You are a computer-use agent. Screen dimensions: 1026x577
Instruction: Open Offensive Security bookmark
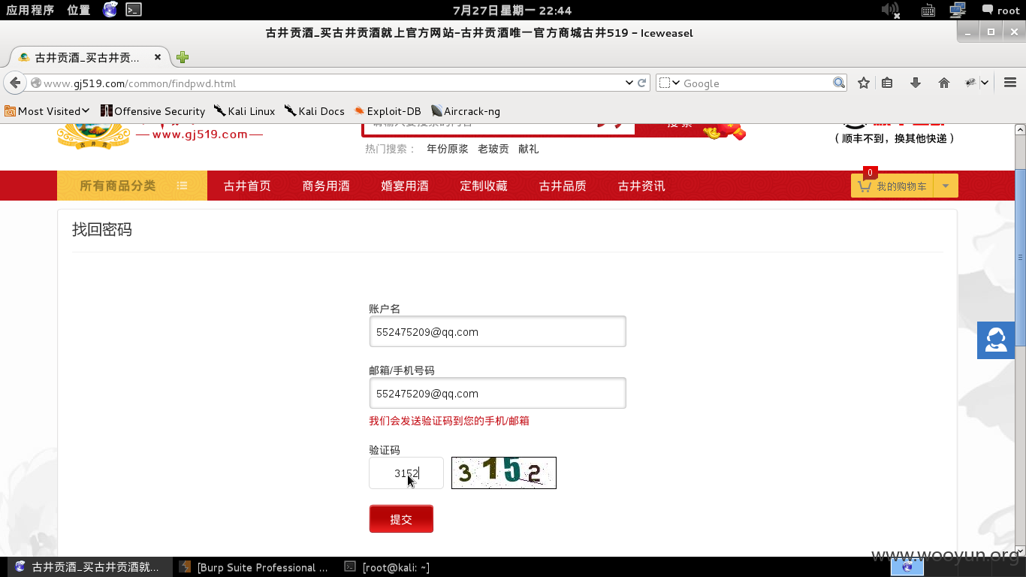click(153, 111)
